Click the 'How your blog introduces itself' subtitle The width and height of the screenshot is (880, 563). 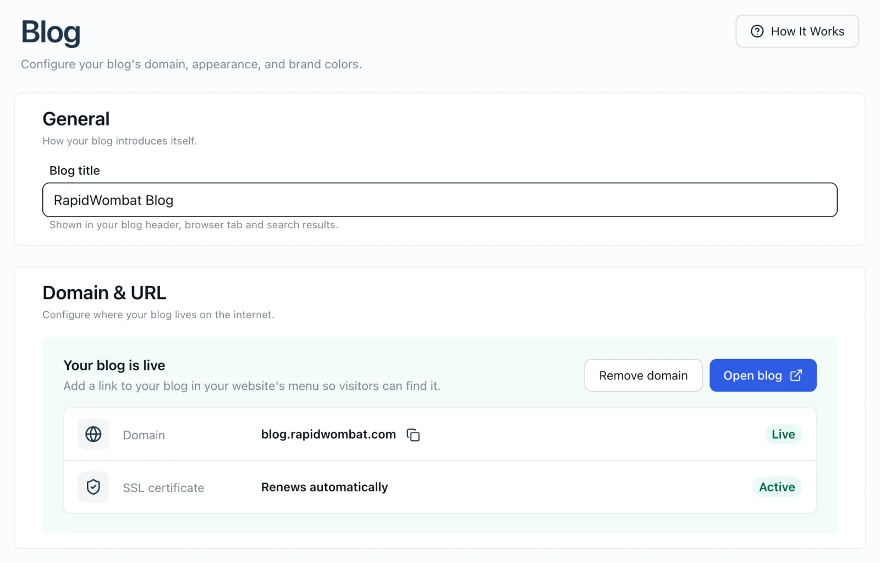[x=119, y=141]
